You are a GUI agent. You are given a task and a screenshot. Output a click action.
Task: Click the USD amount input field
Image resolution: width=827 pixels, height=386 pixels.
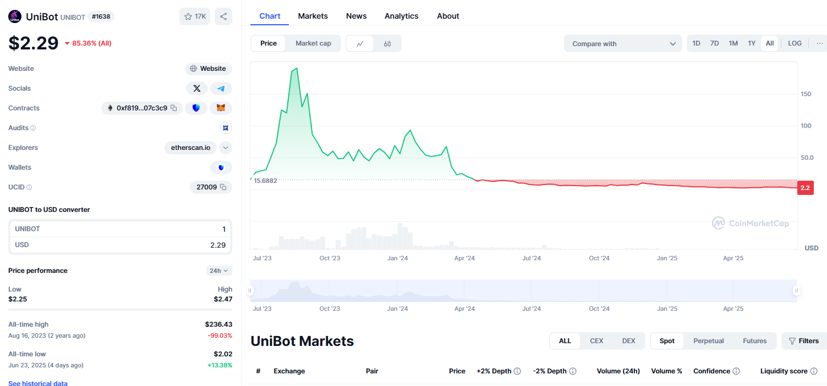tap(120, 245)
